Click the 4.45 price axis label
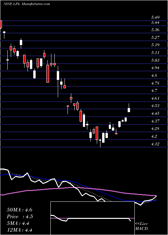 click(155, 113)
